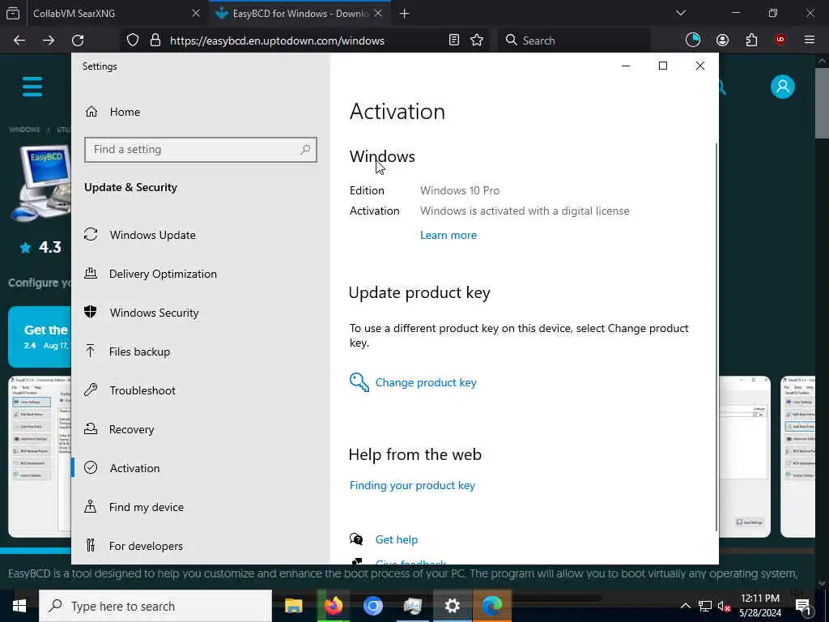Go back in Firefox browser
The image size is (829, 622).
point(19,40)
